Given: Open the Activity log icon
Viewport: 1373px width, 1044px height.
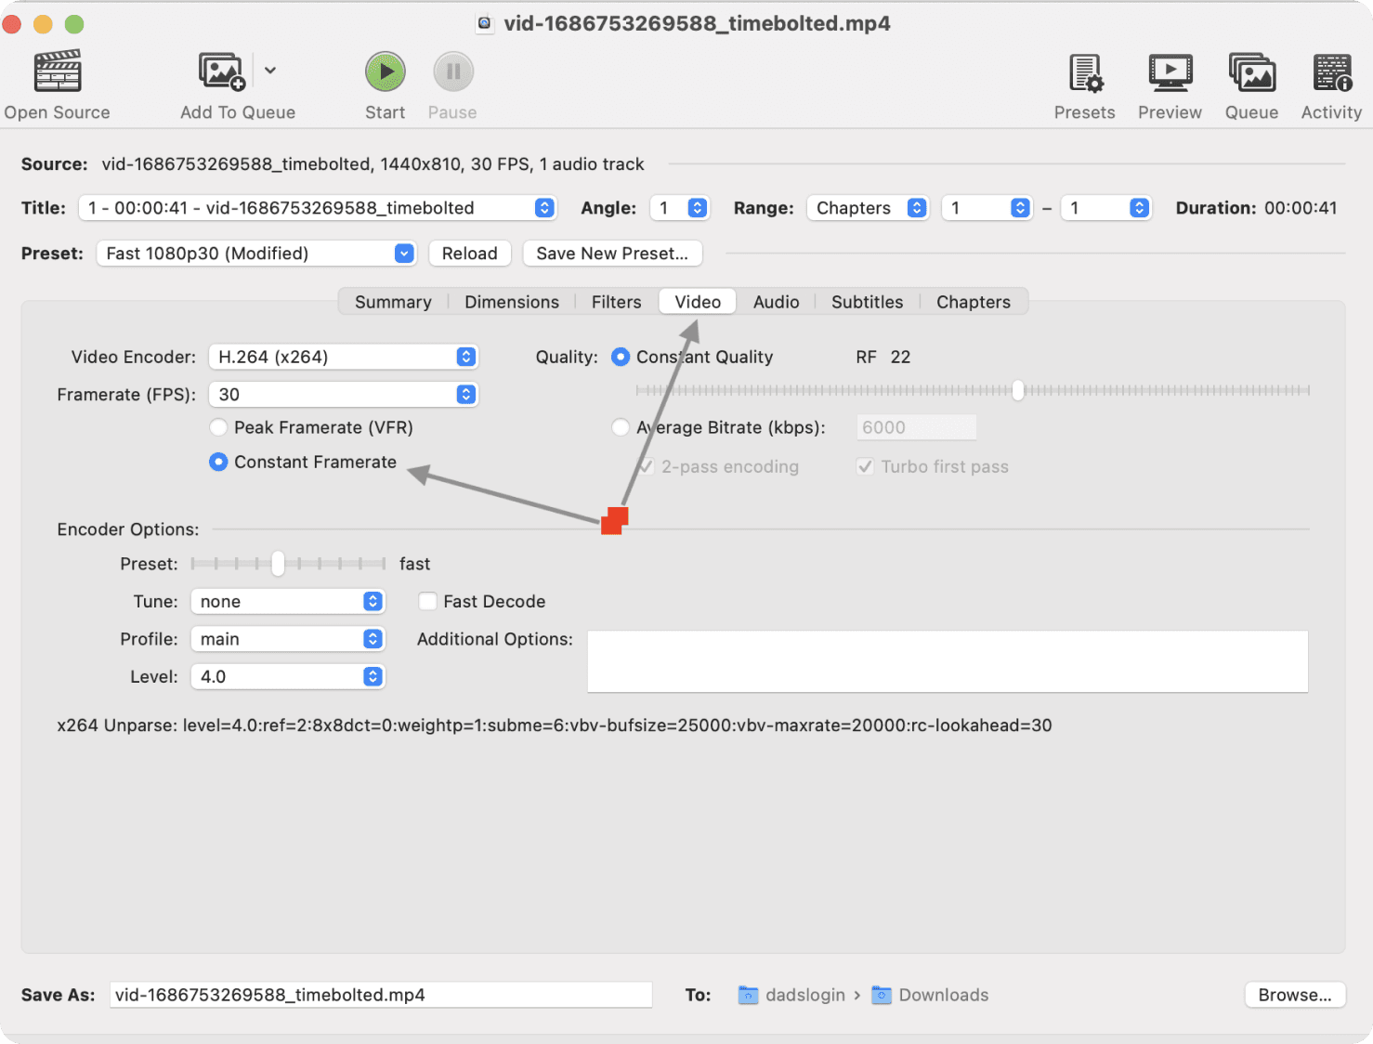Looking at the screenshot, I should point(1332,72).
